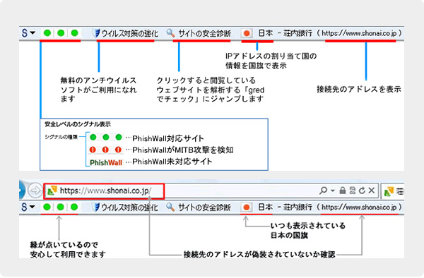Click the red MITB warning signal in the legend
The width and height of the screenshot is (424, 278).
105,150
